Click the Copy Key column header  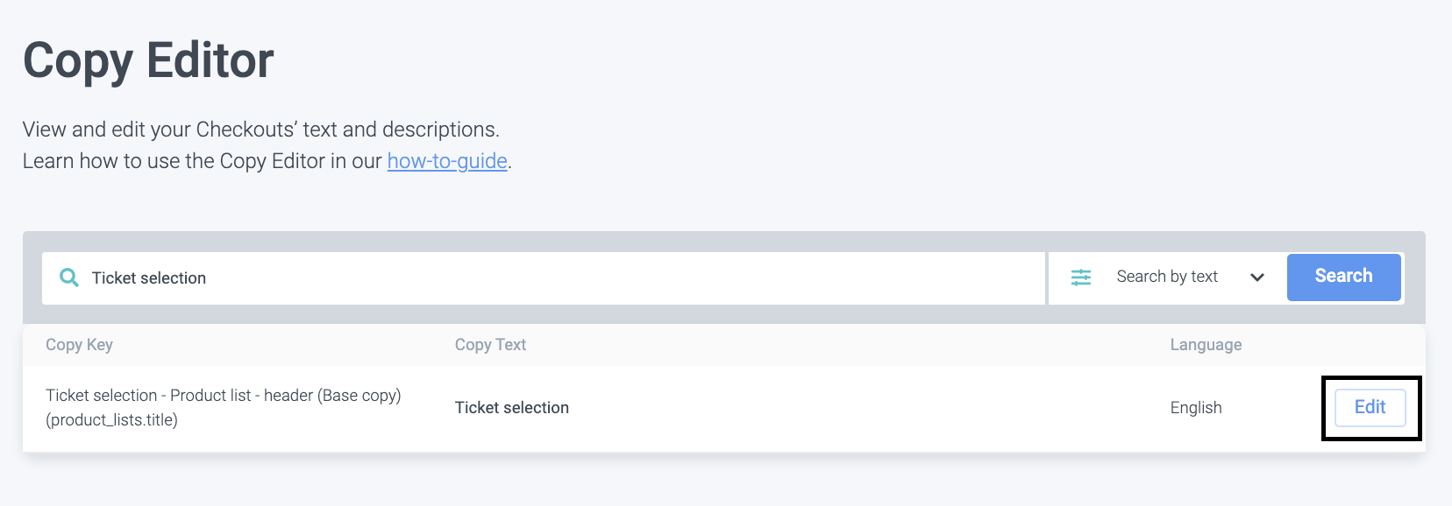point(79,345)
